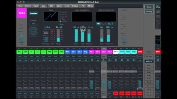Select the Main LR sends layer
Viewport: 177px width, 99px height.
click(x=149, y=61)
